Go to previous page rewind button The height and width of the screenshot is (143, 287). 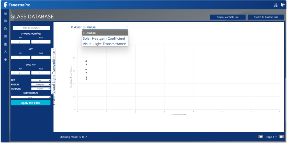click(261, 137)
